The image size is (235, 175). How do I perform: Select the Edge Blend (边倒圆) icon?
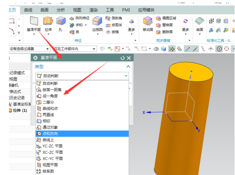point(97,21)
